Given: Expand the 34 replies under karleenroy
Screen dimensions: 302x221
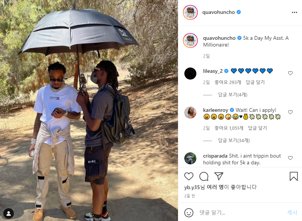Looking at the screenshot, I should click(234, 140).
